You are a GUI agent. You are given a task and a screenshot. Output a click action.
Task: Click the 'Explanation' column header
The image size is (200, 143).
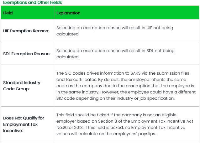tap(68, 13)
